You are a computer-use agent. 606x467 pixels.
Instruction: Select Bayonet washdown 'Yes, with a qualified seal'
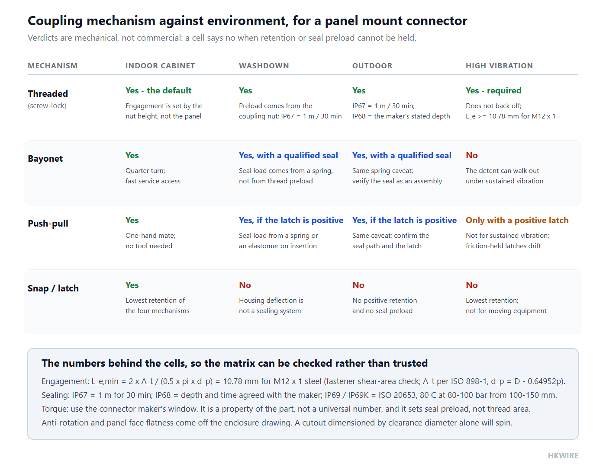pos(288,155)
